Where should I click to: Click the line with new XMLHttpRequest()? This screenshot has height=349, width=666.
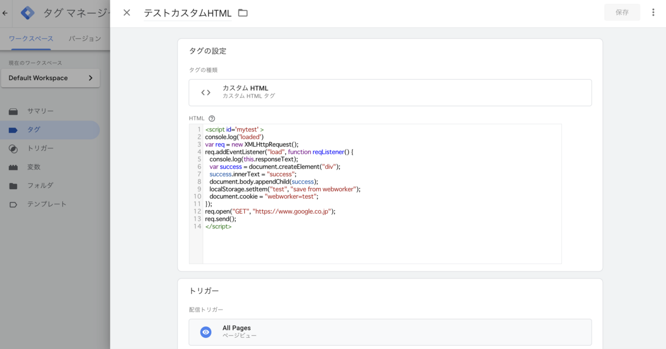click(252, 144)
